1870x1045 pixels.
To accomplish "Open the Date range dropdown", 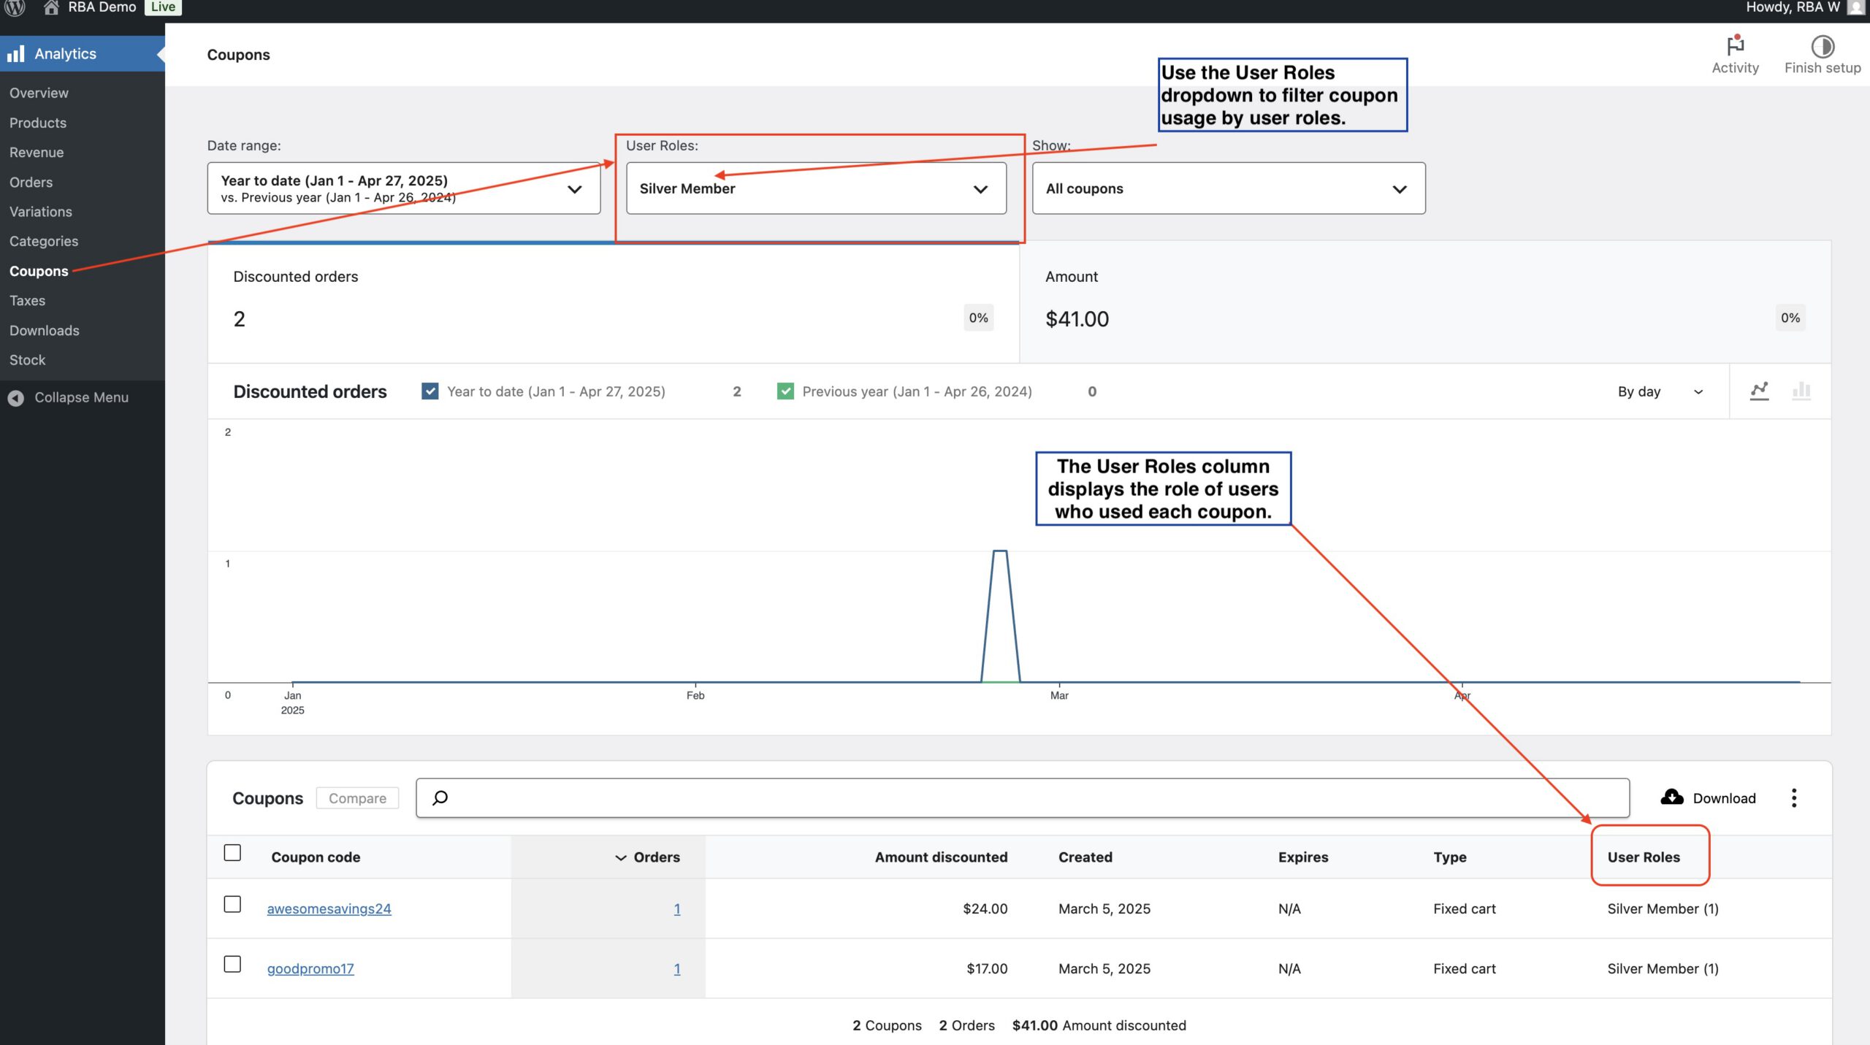I will coord(403,188).
